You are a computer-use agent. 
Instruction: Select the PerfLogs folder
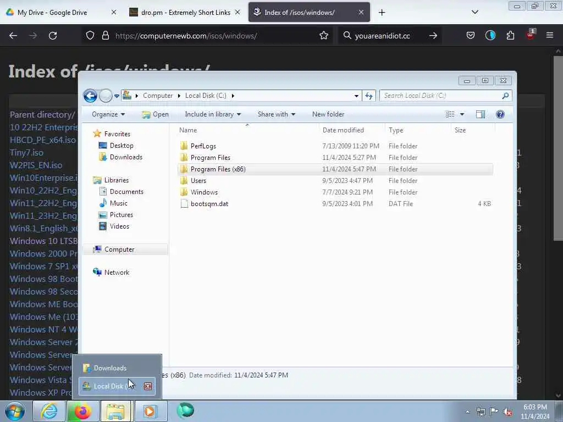click(x=335, y=146)
